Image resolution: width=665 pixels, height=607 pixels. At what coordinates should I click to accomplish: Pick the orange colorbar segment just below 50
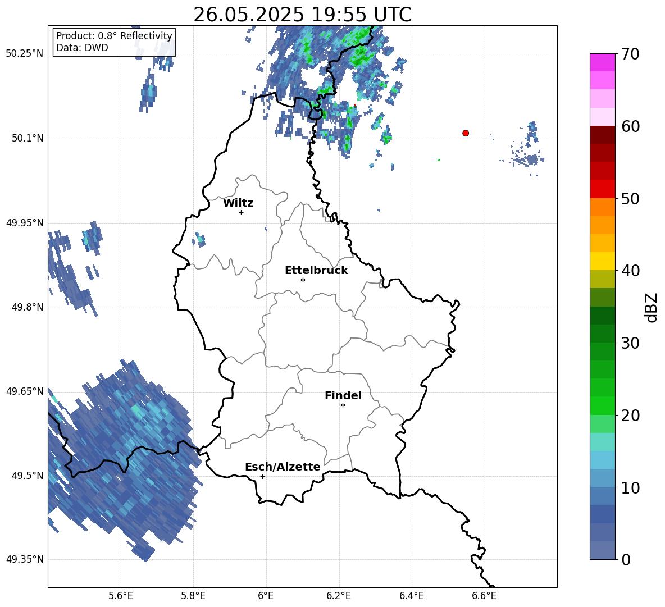tap(602, 207)
